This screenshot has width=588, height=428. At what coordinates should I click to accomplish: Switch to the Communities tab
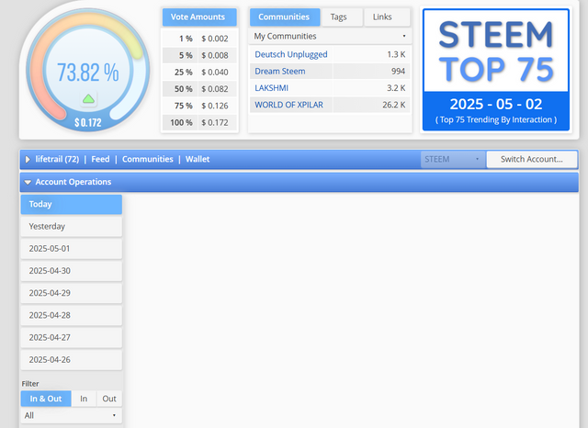coord(284,17)
